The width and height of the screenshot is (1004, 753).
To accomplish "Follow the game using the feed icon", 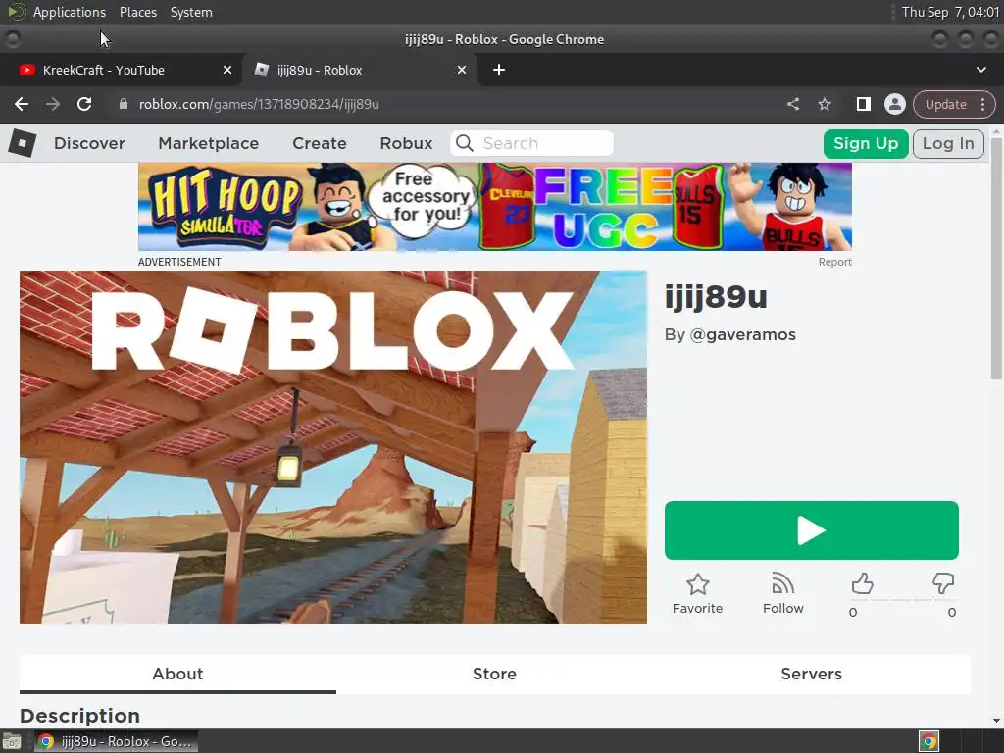I will [x=782, y=584].
